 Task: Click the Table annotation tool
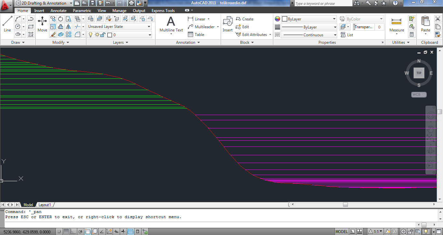pyautogui.click(x=196, y=34)
